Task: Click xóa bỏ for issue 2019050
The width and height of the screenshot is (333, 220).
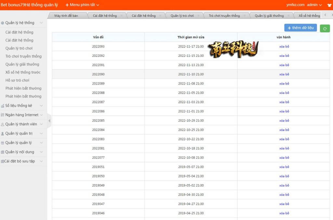Action: click(x=284, y=176)
